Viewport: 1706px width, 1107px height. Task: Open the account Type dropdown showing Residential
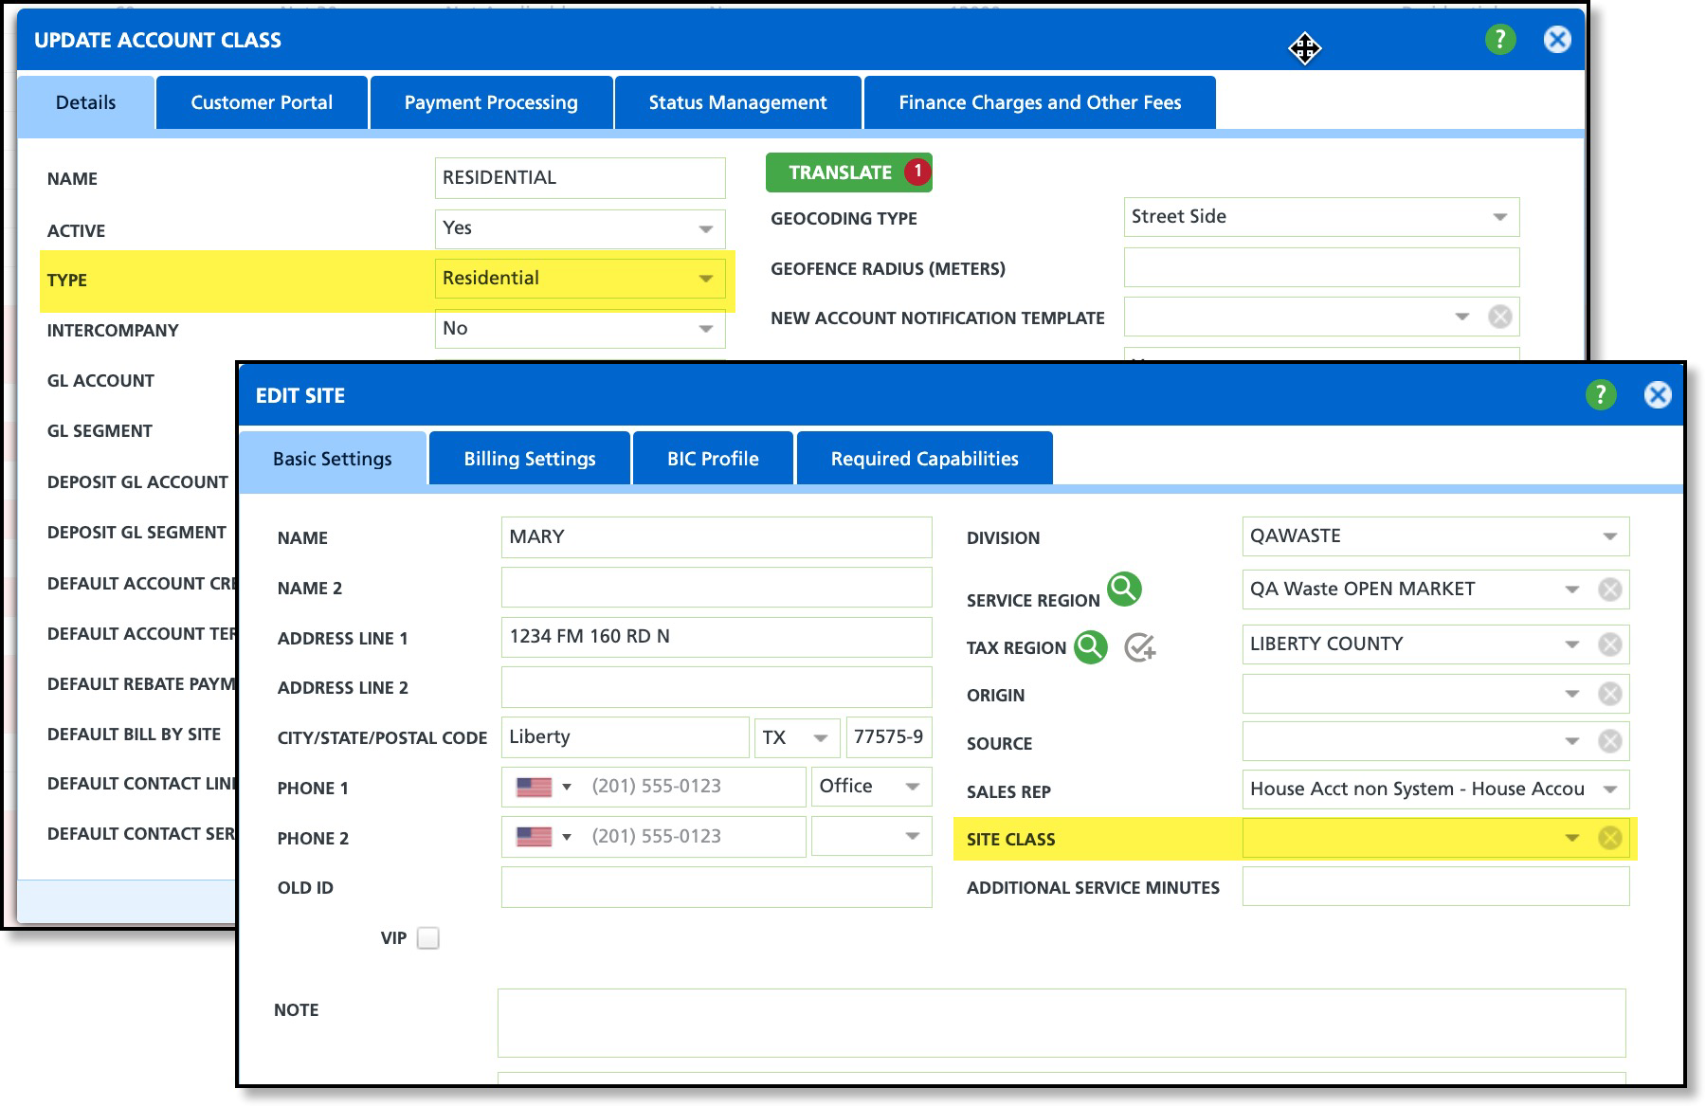click(x=705, y=279)
